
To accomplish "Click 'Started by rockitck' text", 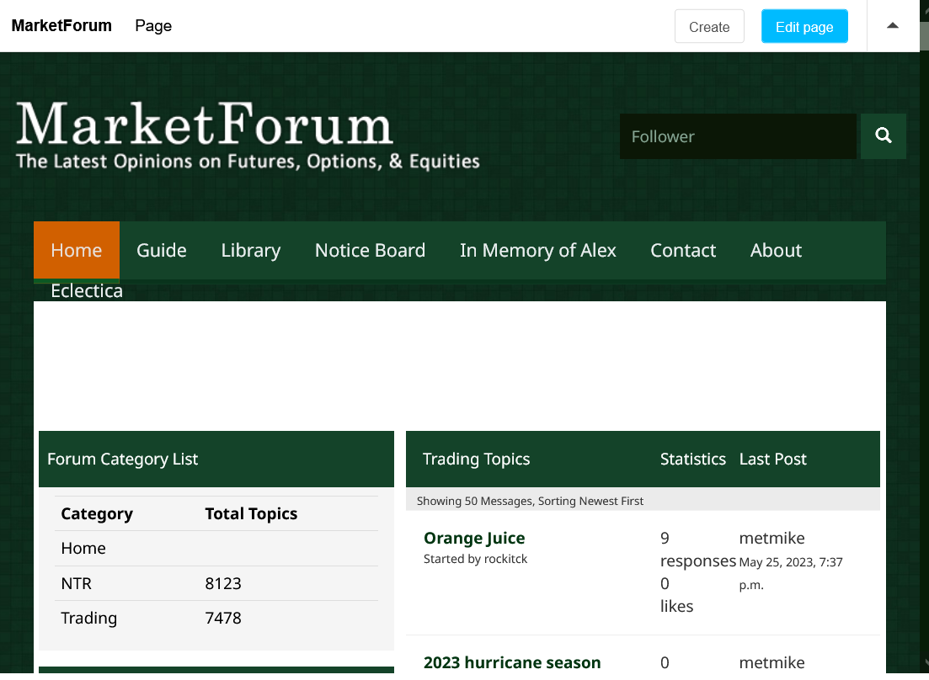I will 475,559.
